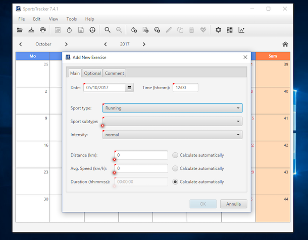This screenshot has width=308, height=240.
Task: Click the Duration field showing 00:00:00
Action: 141,182
